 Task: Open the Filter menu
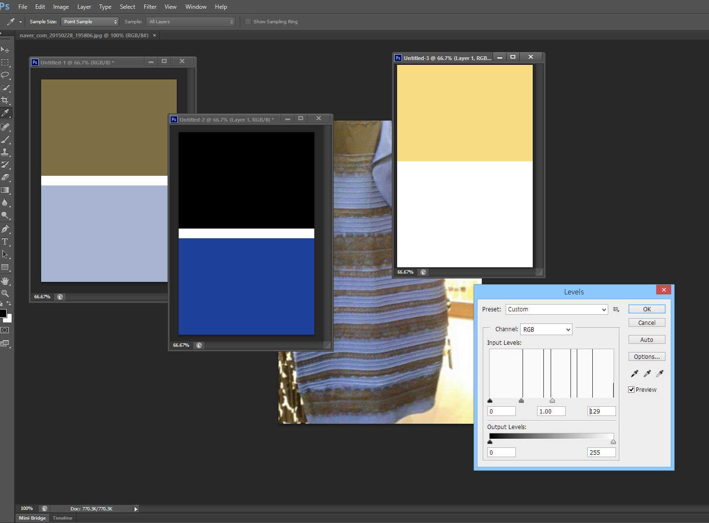(x=150, y=7)
